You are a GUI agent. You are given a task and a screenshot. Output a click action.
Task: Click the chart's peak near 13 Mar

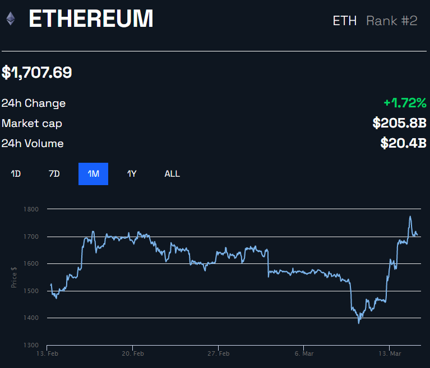coord(410,216)
